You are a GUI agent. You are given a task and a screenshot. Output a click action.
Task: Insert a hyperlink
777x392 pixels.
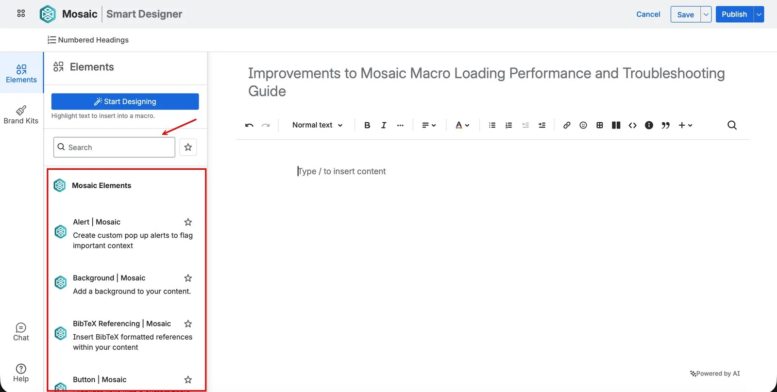(x=567, y=125)
